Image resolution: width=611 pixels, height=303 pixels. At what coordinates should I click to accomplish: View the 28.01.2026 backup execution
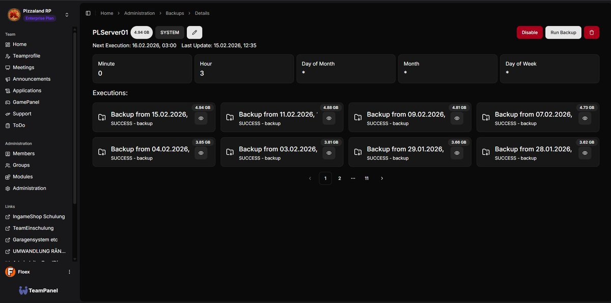click(x=584, y=153)
